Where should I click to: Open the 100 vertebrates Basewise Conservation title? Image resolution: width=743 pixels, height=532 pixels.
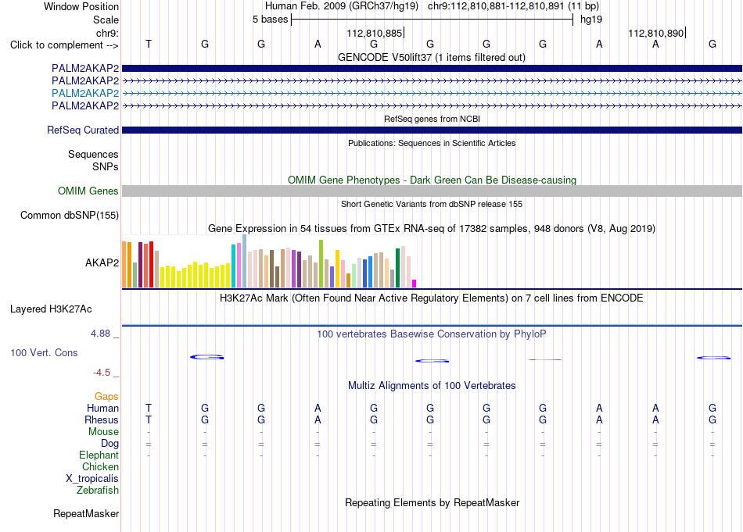pyautogui.click(x=432, y=334)
